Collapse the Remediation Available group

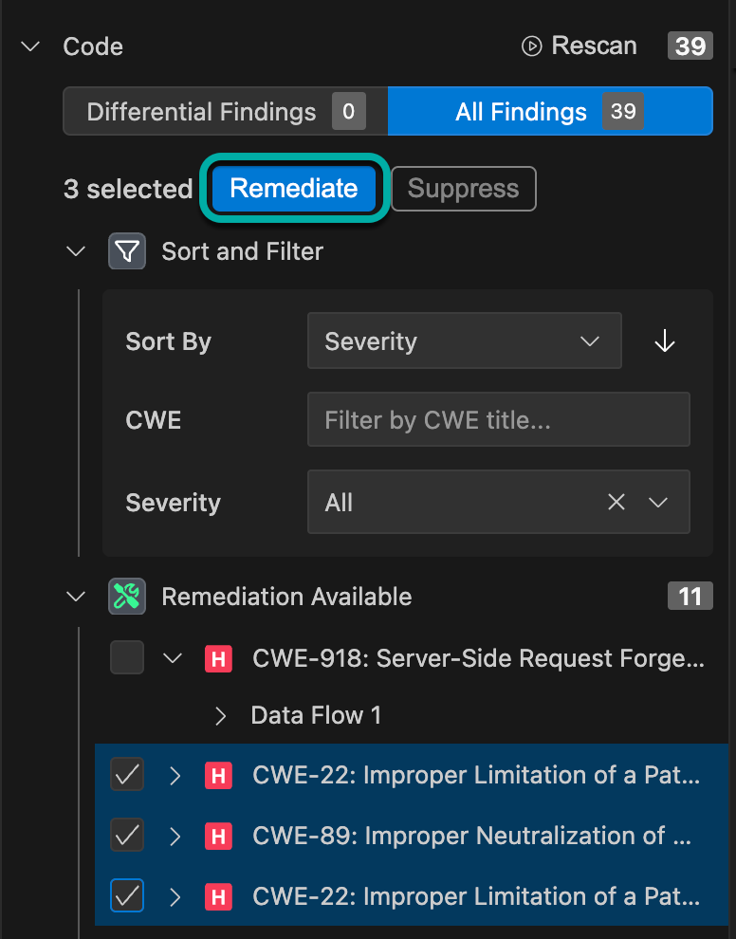76,597
